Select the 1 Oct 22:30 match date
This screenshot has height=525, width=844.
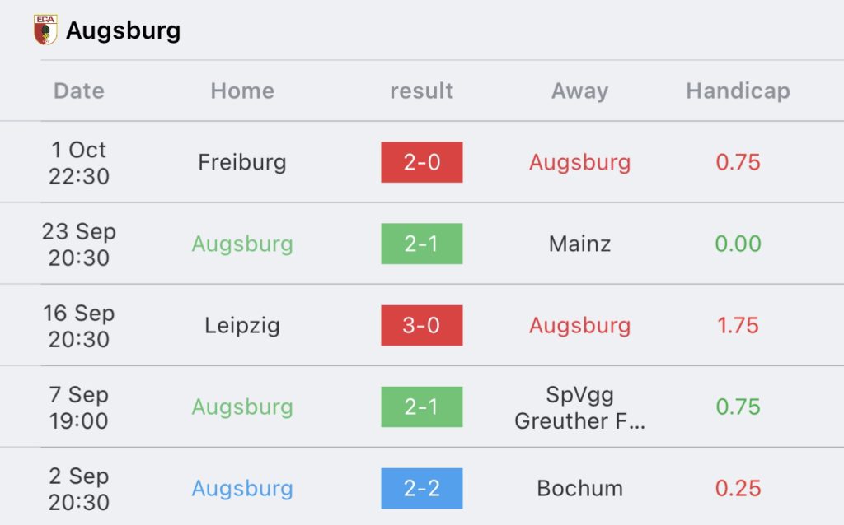coord(79,163)
